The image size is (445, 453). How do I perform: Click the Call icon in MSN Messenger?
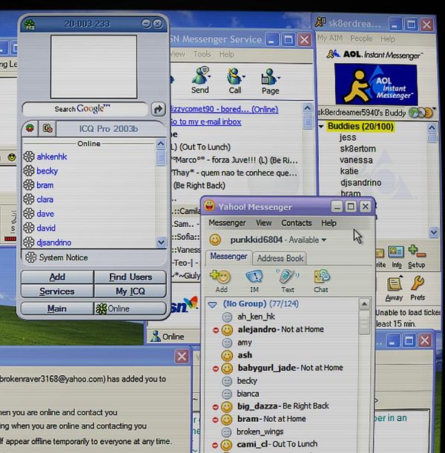pyautogui.click(x=235, y=76)
